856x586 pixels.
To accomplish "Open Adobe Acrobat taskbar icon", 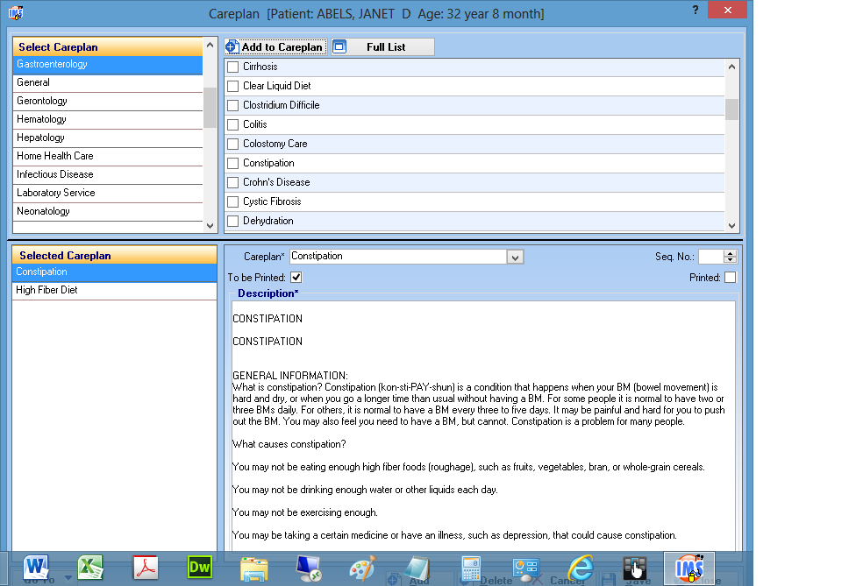I will pyautogui.click(x=145, y=568).
